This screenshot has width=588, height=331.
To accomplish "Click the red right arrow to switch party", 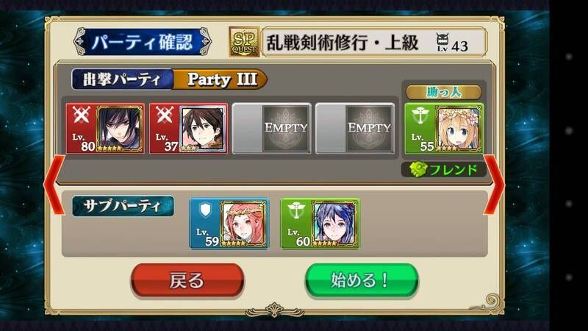I will pyautogui.click(x=494, y=185).
